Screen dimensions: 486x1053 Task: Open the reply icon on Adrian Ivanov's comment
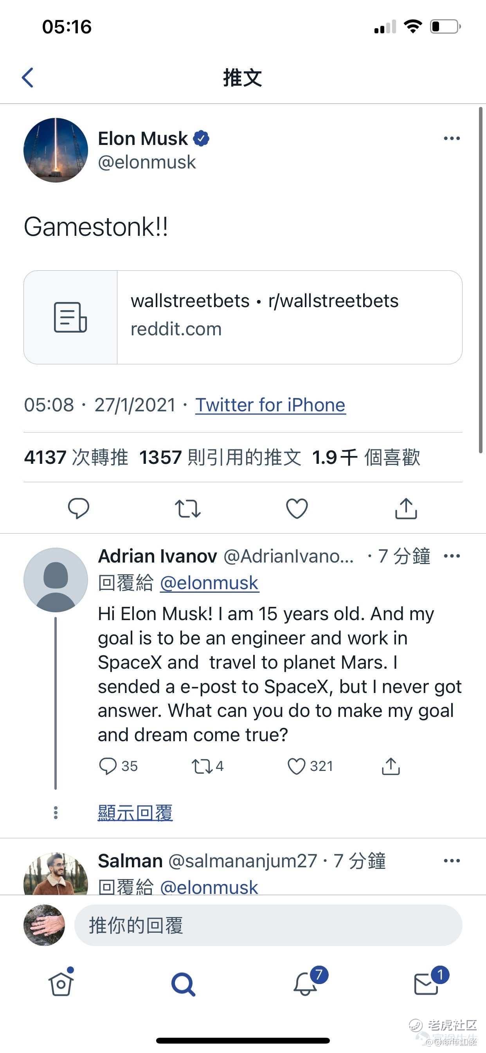coord(108,767)
